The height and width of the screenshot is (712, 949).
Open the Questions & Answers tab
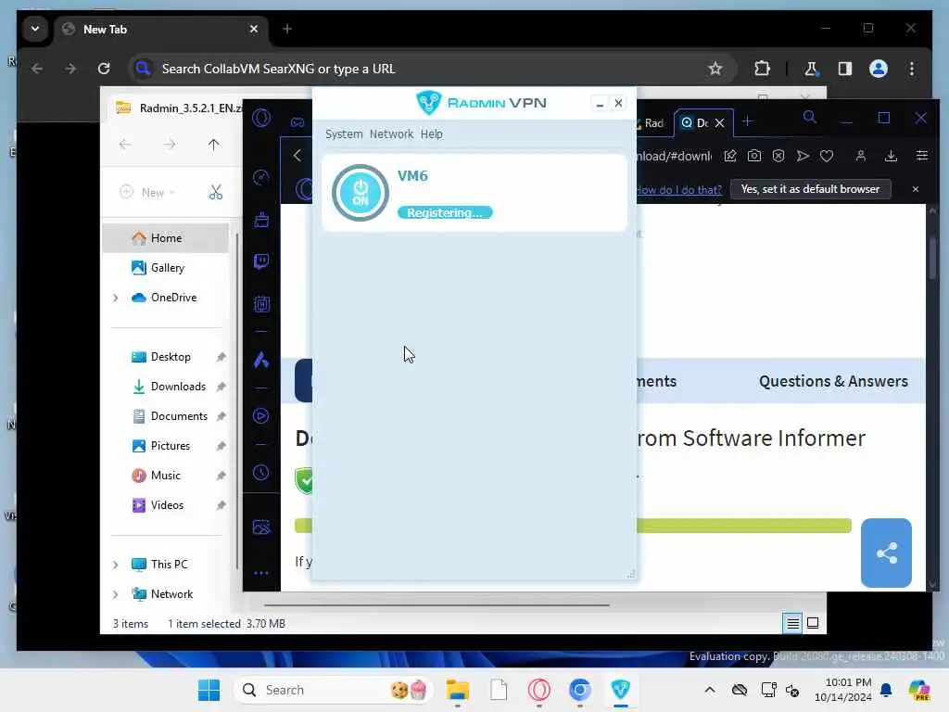pyautogui.click(x=833, y=381)
